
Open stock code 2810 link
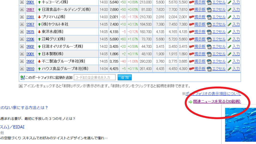[x=30, y=69]
